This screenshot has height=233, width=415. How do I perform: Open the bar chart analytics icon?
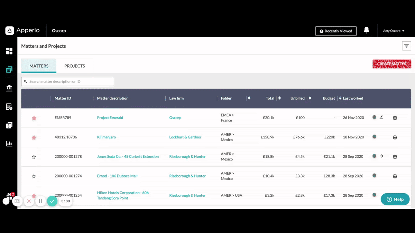pos(9,144)
